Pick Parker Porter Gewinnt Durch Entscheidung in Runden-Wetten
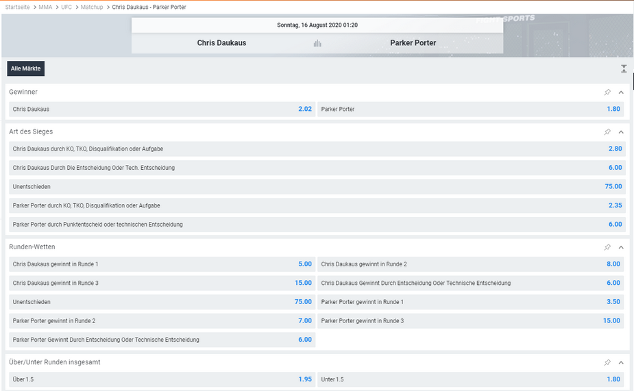The width and height of the screenshot is (634, 391). point(162,340)
